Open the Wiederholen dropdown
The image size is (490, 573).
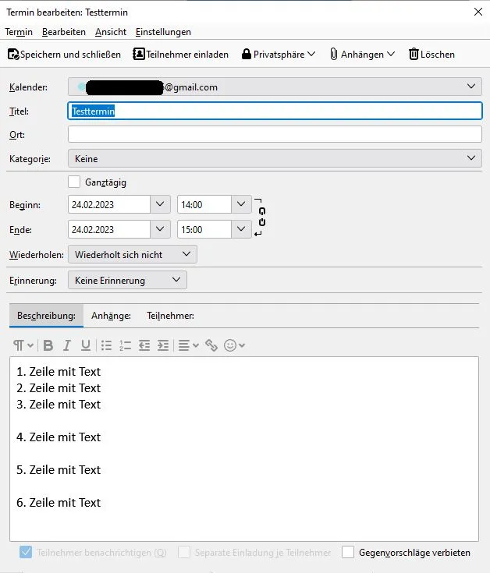tap(133, 254)
